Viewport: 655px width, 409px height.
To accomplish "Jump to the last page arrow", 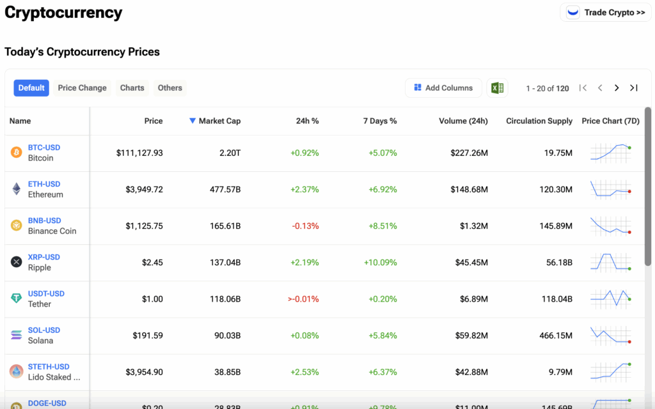I will pos(633,88).
